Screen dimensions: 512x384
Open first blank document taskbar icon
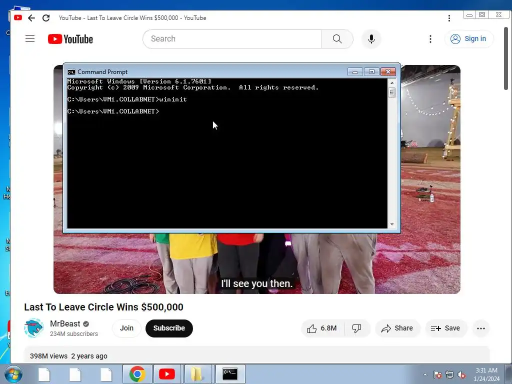point(44,374)
